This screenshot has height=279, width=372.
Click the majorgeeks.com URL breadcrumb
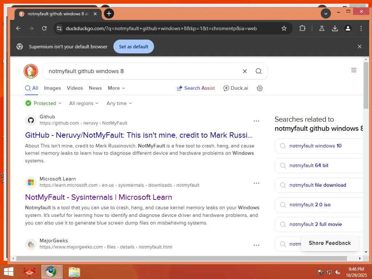coord(106,247)
